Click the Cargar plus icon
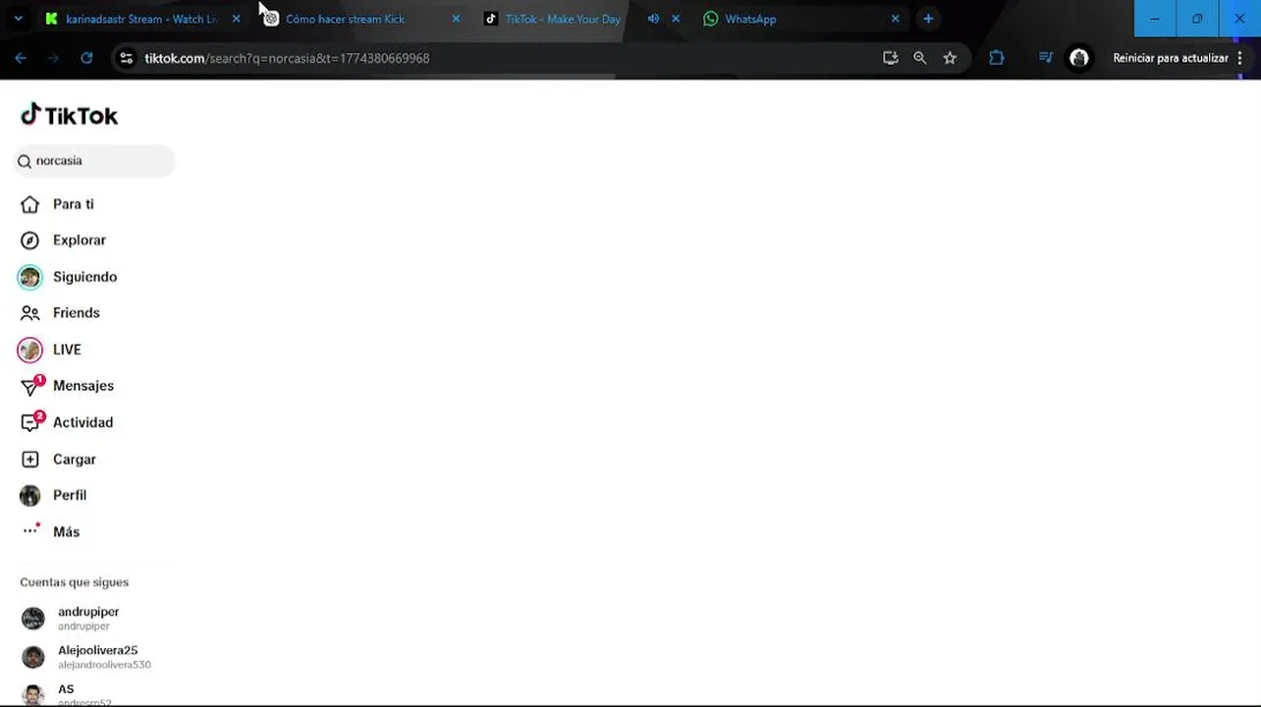 click(30, 460)
